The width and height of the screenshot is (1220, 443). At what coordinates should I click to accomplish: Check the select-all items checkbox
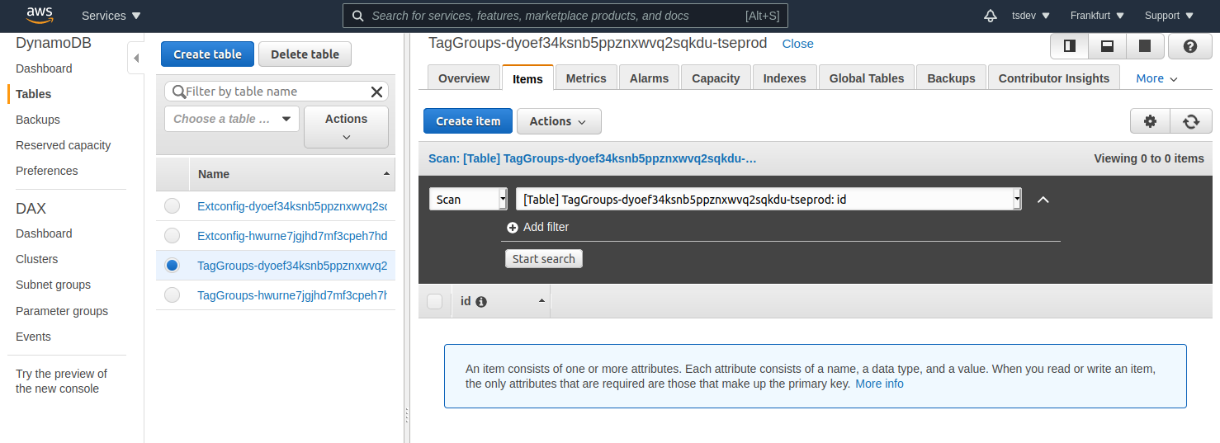[x=434, y=301]
